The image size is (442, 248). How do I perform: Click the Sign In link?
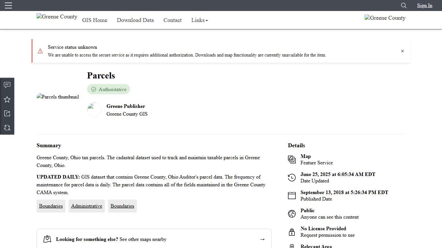tap(425, 5)
